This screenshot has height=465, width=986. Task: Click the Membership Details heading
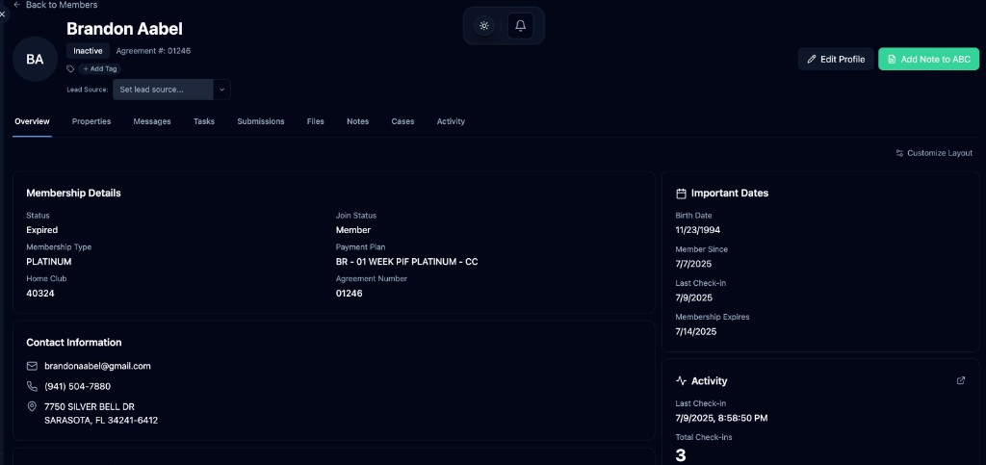[x=73, y=193]
